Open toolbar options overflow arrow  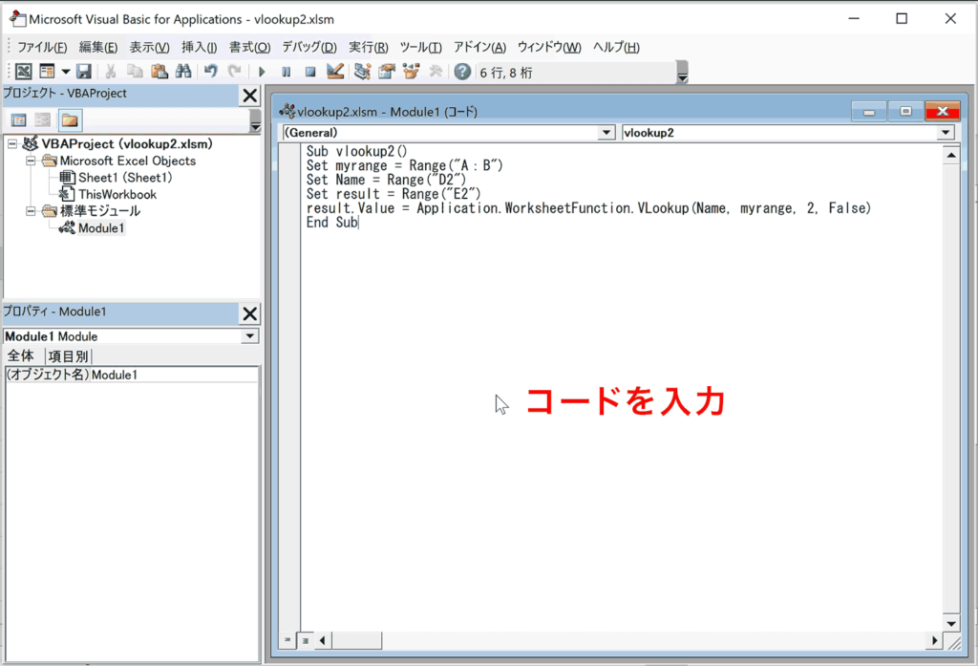click(682, 73)
